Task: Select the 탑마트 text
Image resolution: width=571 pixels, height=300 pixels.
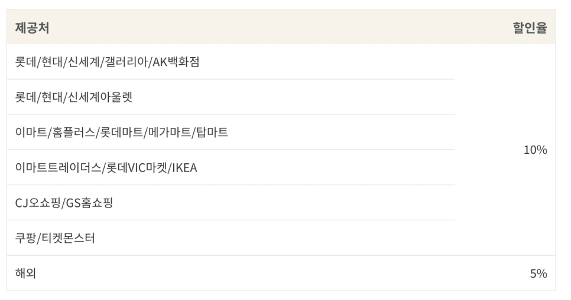Action: [x=212, y=132]
